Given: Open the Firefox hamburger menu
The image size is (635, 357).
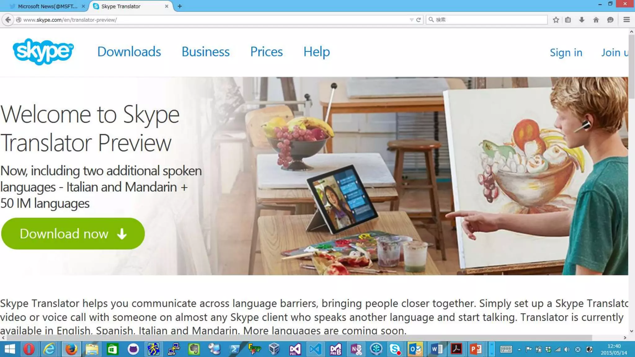Looking at the screenshot, I should (626, 20).
